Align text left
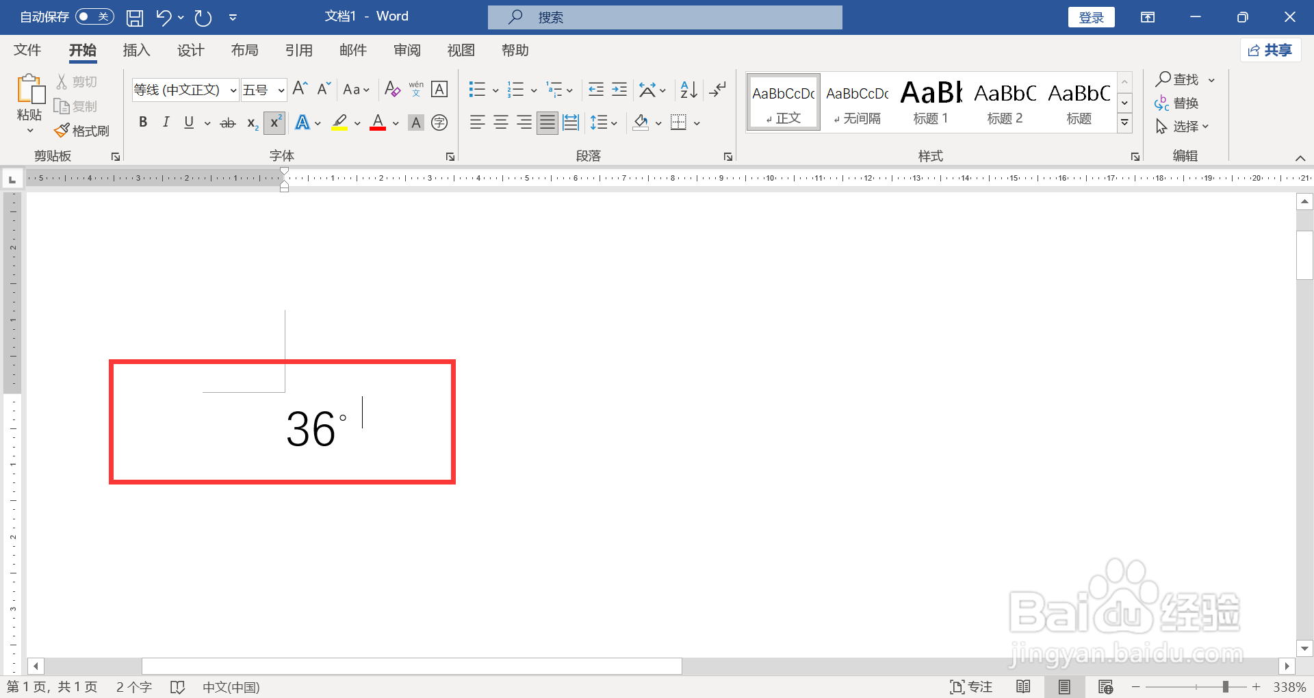 tap(477, 122)
